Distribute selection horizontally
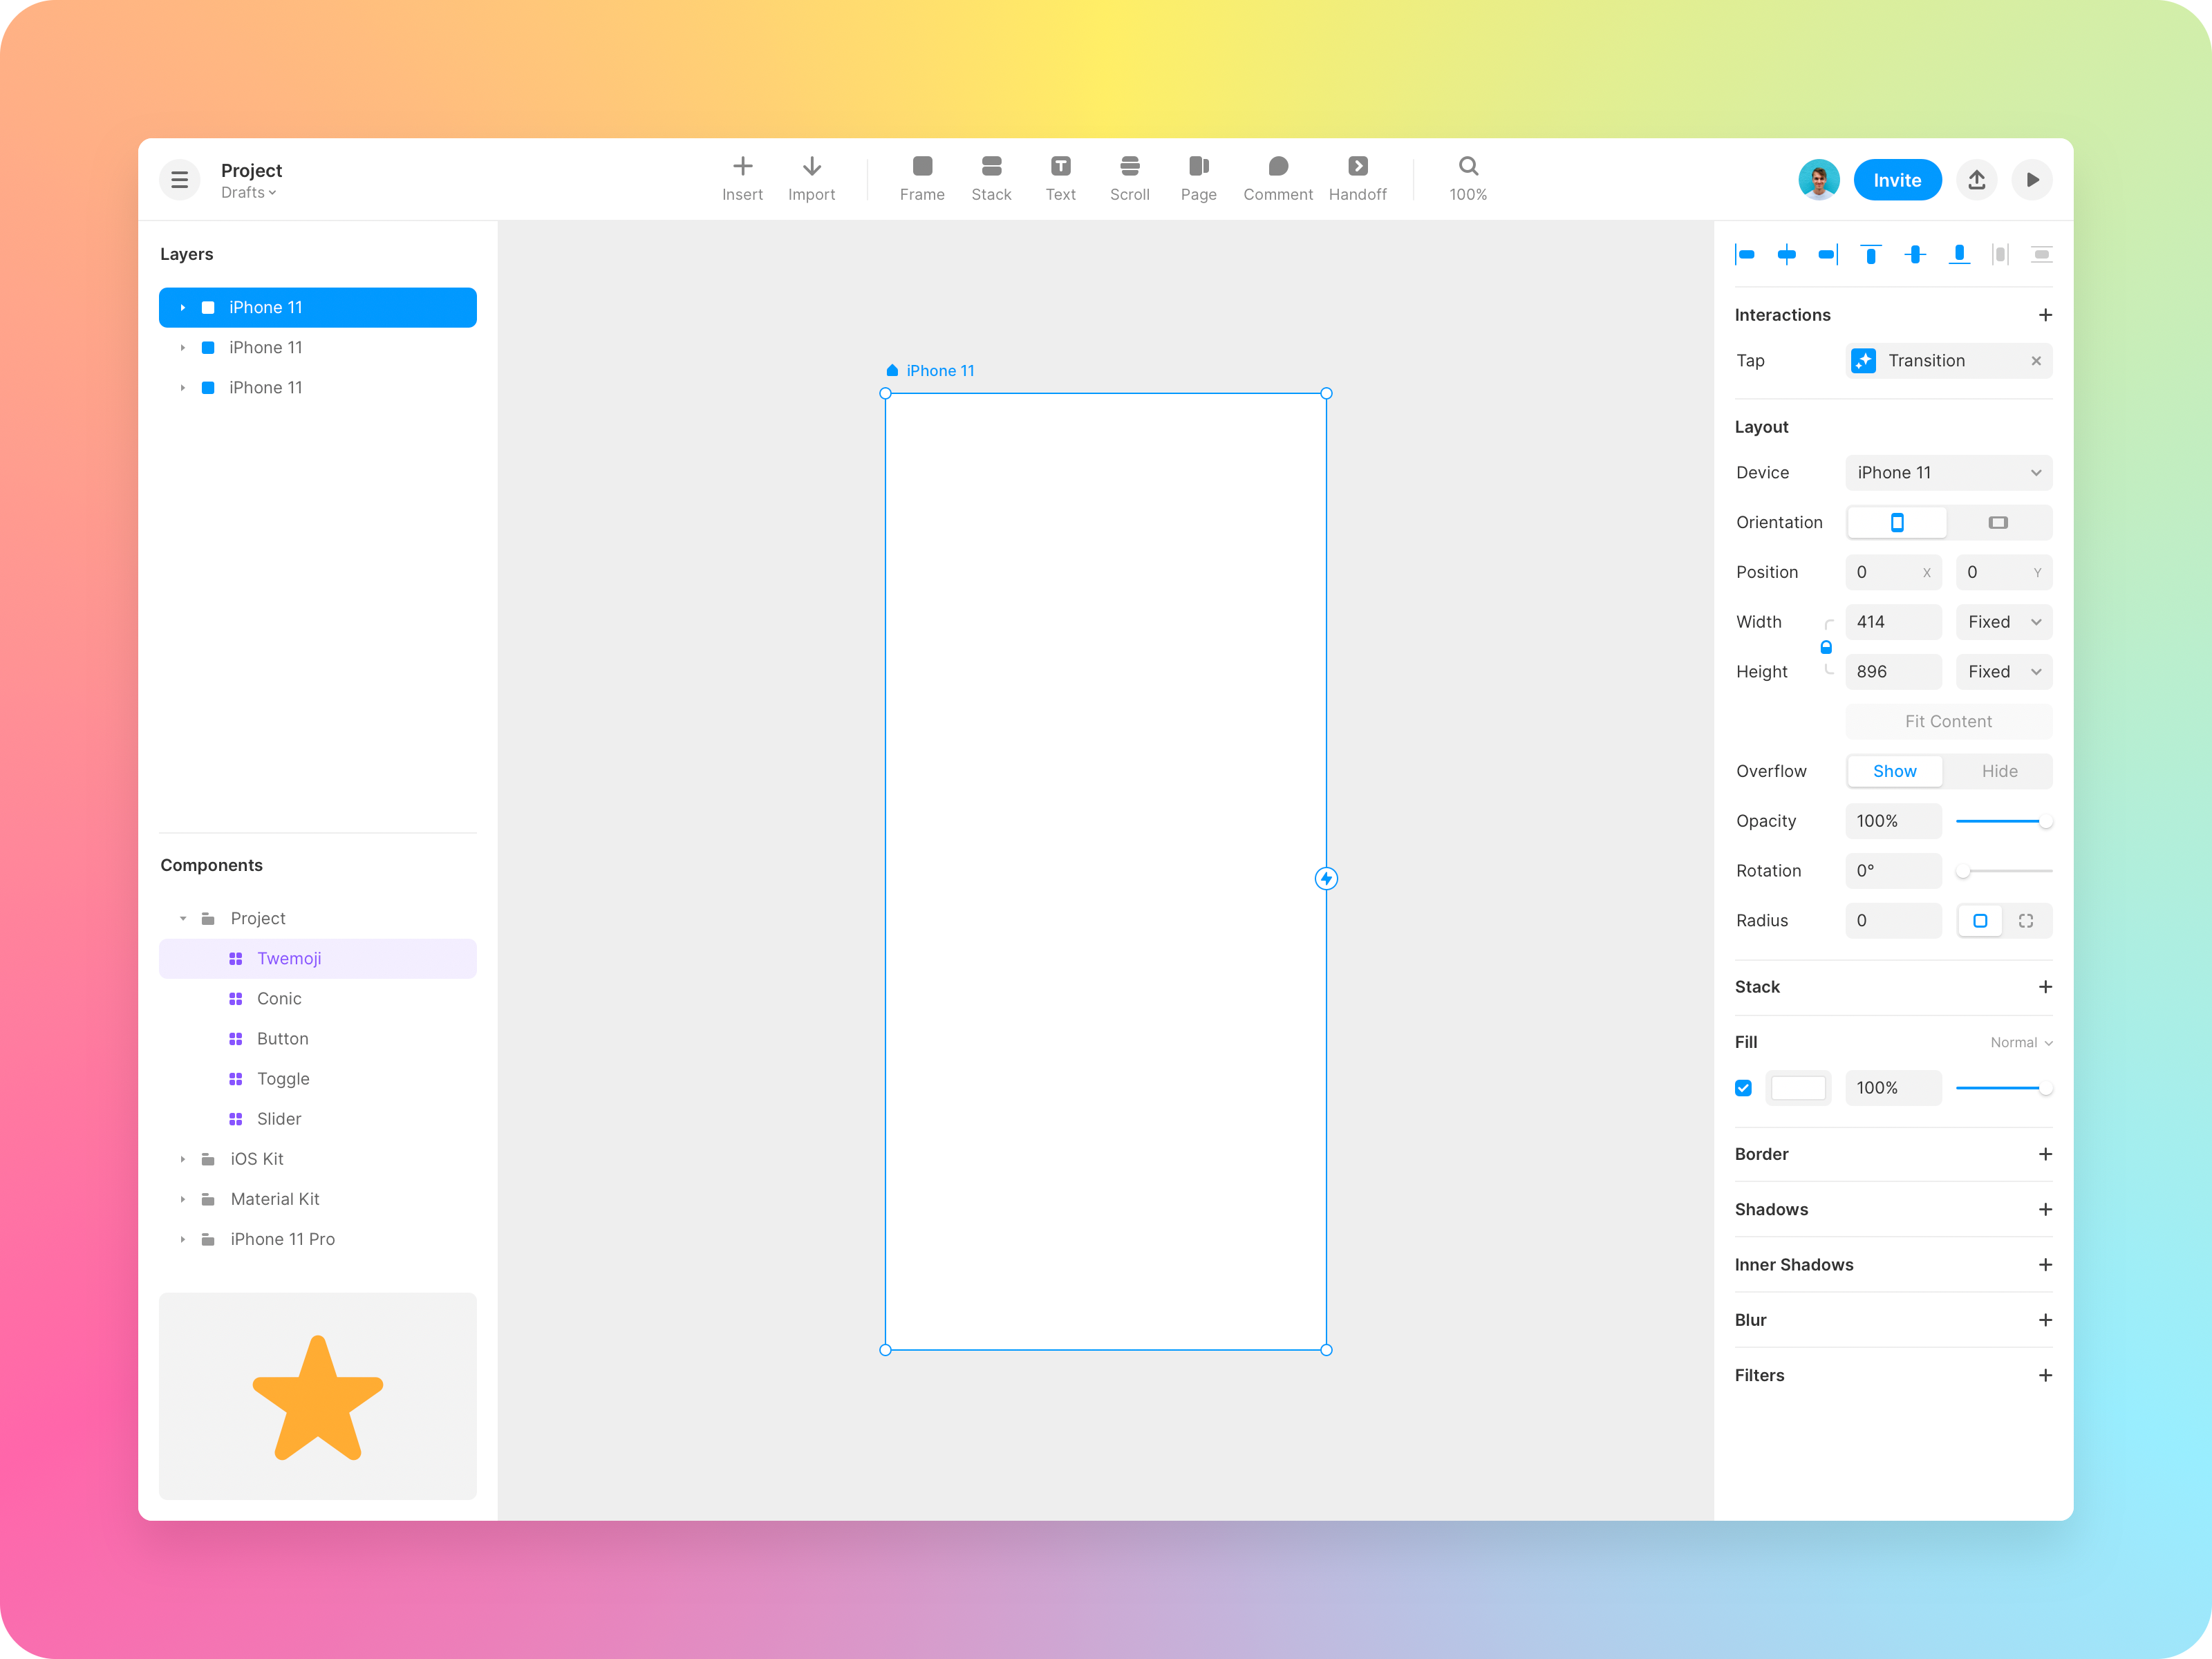The image size is (2212, 1659). pos(2000,255)
